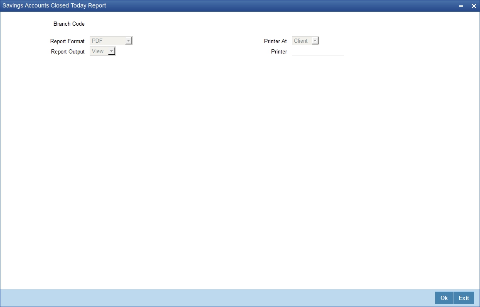The width and height of the screenshot is (480, 307).
Task: Open the Report Format PDF dropdown
Action: (111, 41)
